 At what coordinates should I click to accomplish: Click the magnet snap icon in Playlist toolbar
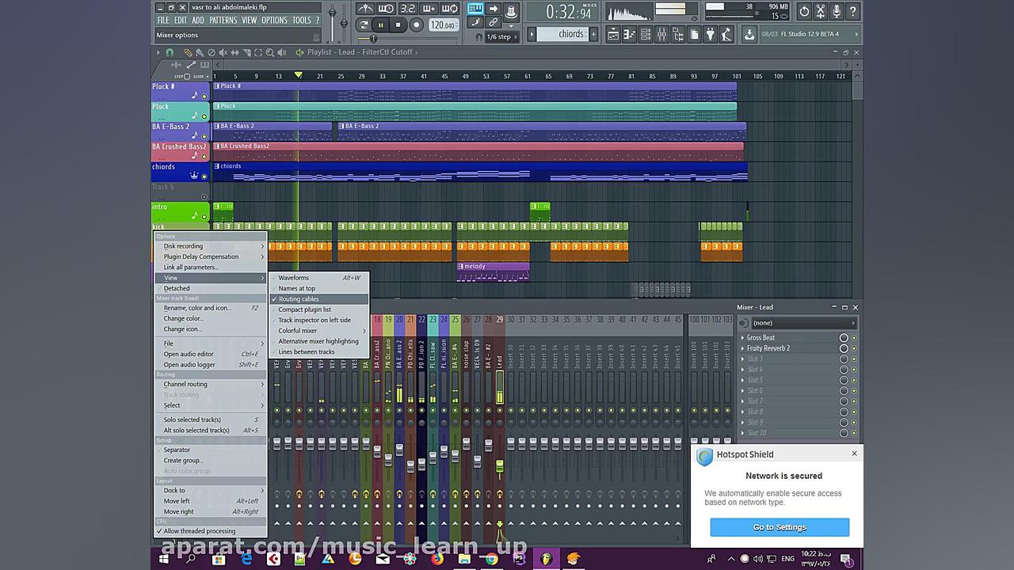pyautogui.click(x=170, y=52)
